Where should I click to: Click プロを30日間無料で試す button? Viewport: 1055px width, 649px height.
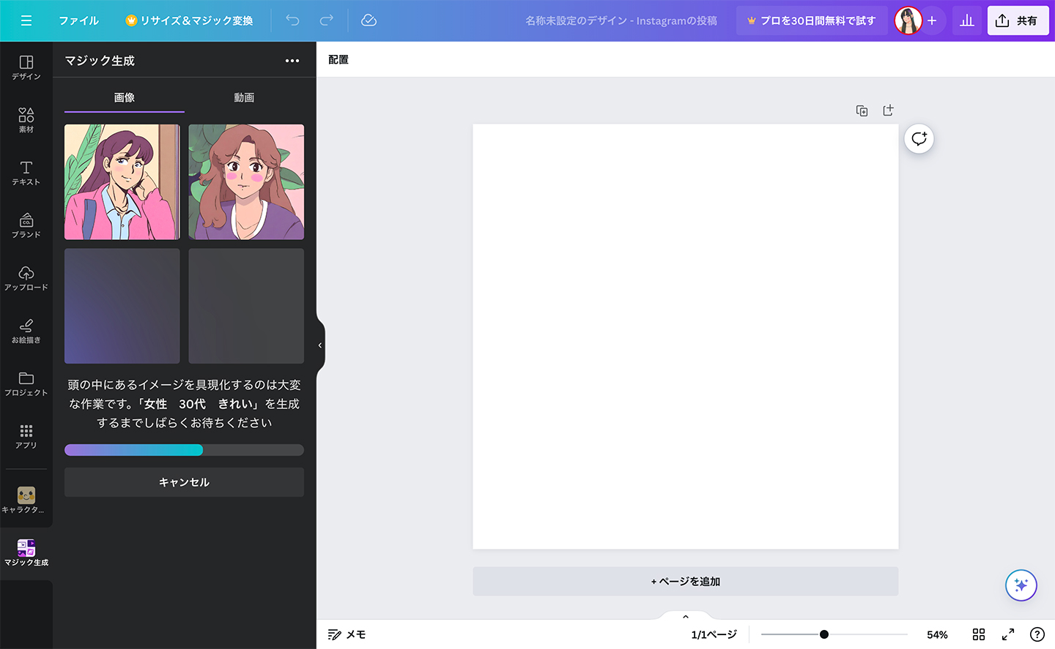[x=812, y=20]
